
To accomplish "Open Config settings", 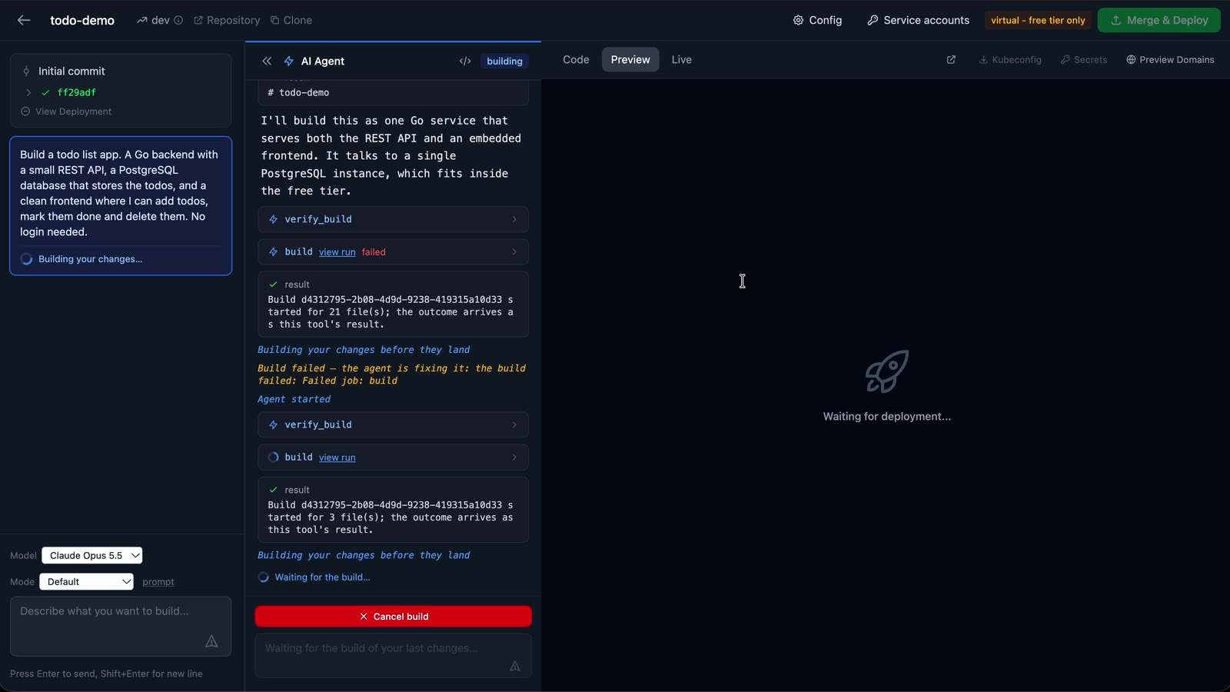I will click(817, 20).
